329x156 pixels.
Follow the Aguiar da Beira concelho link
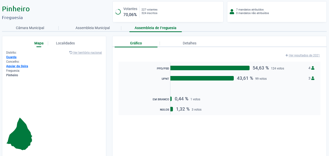(17, 66)
